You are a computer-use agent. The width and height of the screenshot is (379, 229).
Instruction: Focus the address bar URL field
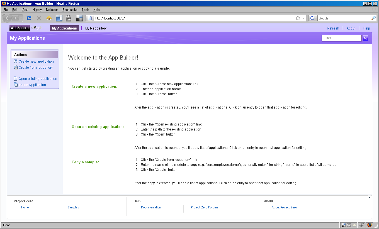tap(194, 18)
